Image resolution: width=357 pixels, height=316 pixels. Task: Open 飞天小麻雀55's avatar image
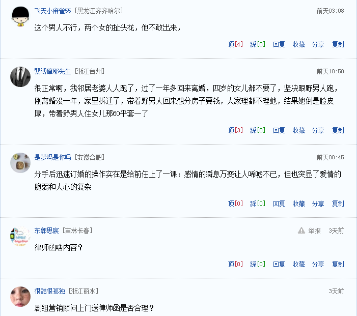tap(20, 16)
